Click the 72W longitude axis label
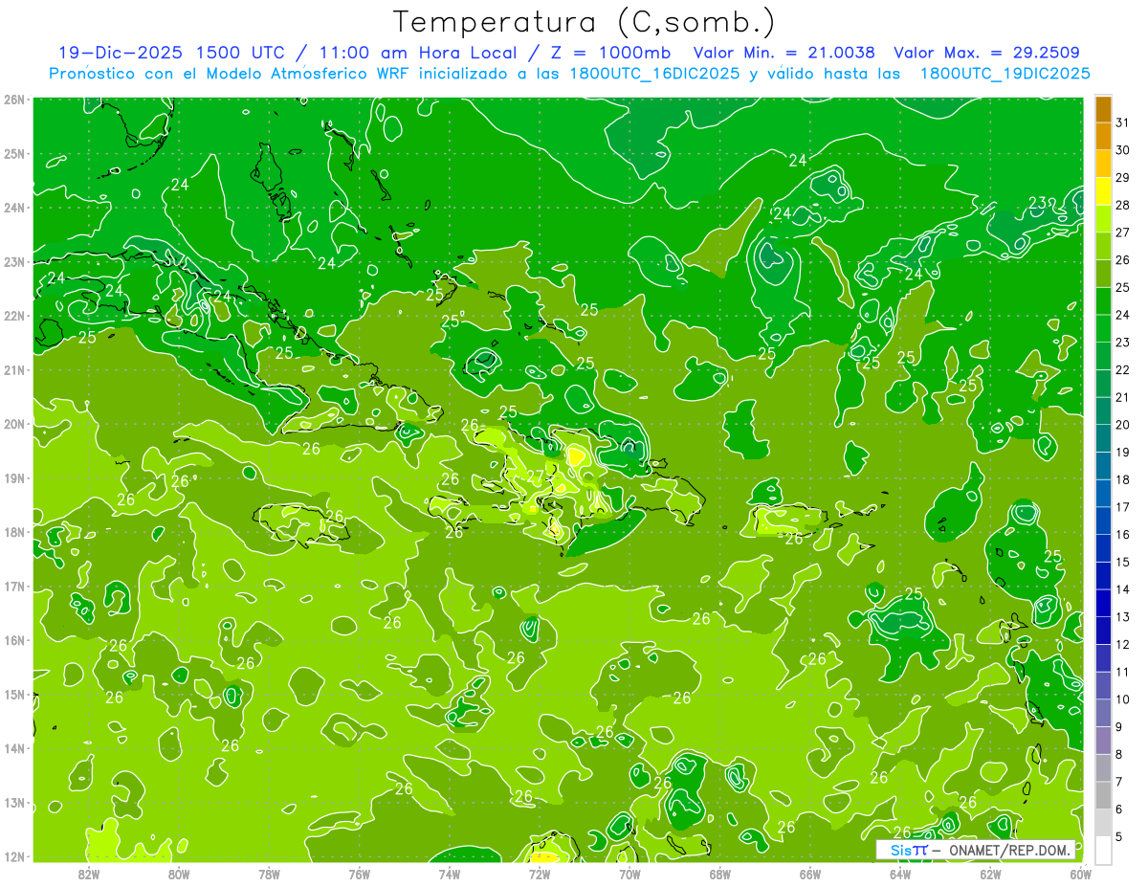The height and width of the screenshot is (887, 1148). pos(540,875)
